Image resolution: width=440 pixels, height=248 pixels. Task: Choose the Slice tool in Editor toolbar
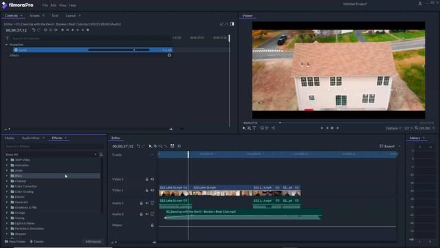pos(155,146)
